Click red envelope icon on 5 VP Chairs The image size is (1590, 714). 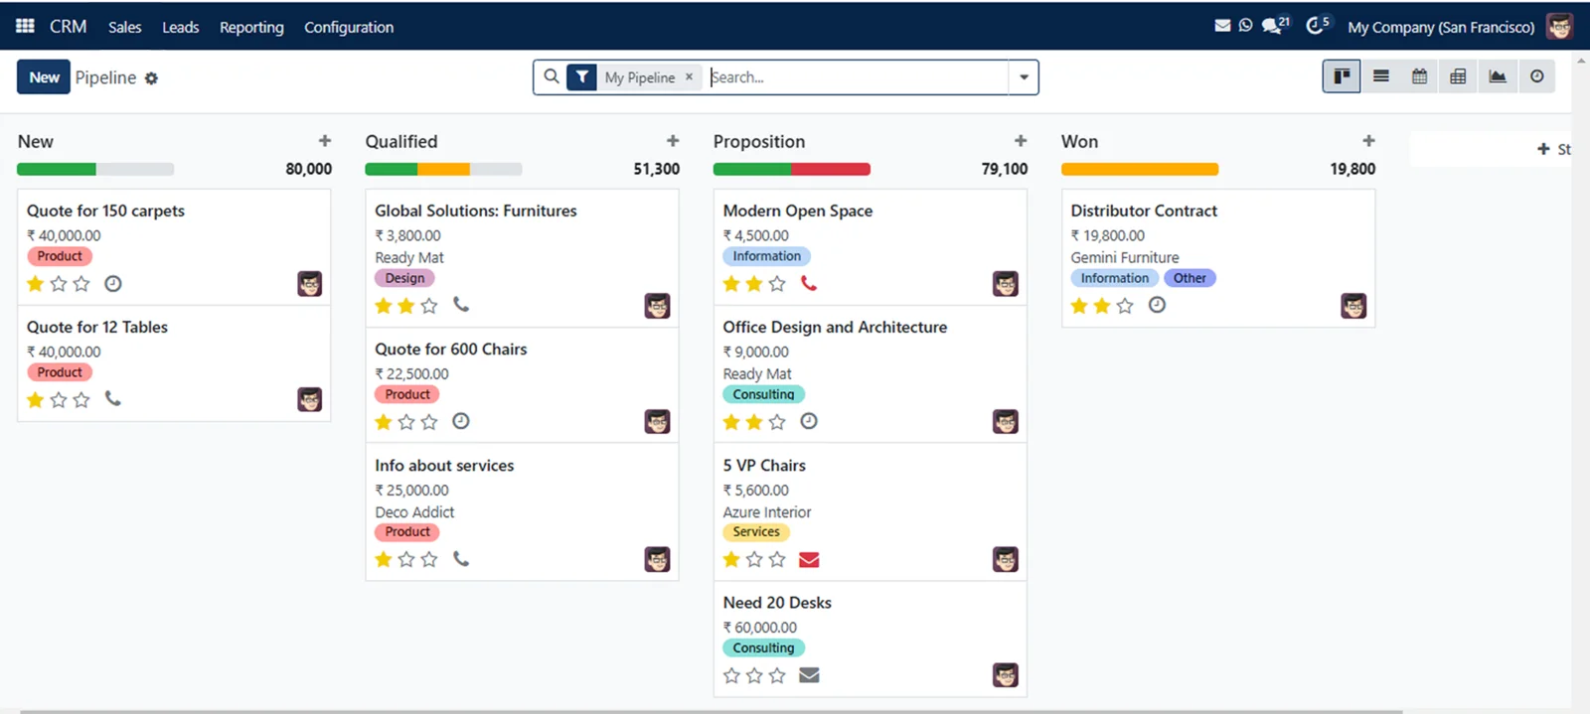[809, 560]
